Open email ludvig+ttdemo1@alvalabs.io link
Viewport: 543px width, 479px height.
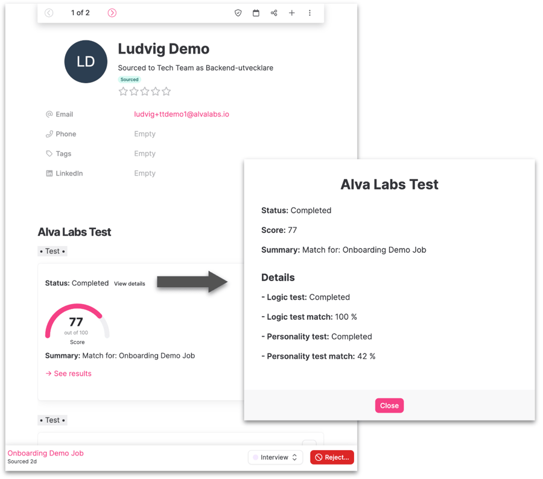tap(182, 114)
